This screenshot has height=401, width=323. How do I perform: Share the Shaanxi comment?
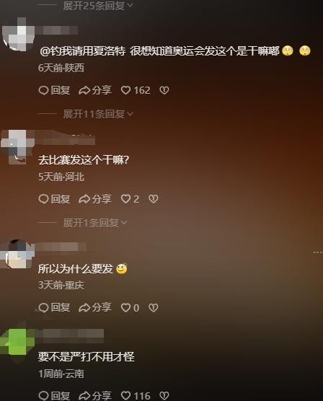95,90
